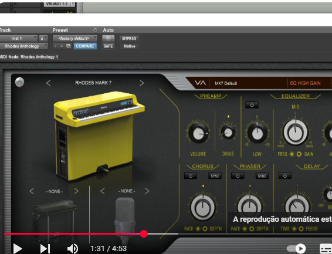The image size is (332, 254).
Task: Click the Phaser SYNC button
Action: (262, 176)
